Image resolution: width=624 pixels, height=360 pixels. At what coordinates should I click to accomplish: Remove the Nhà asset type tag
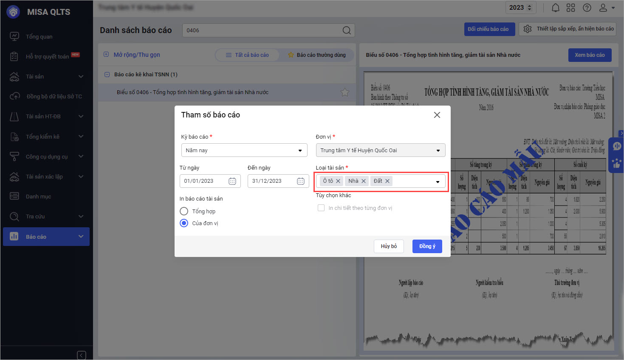[x=364, y=181]
